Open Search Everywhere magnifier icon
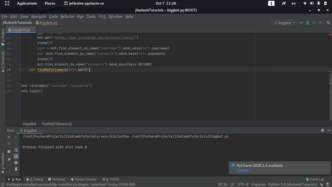 coord(328,23)
